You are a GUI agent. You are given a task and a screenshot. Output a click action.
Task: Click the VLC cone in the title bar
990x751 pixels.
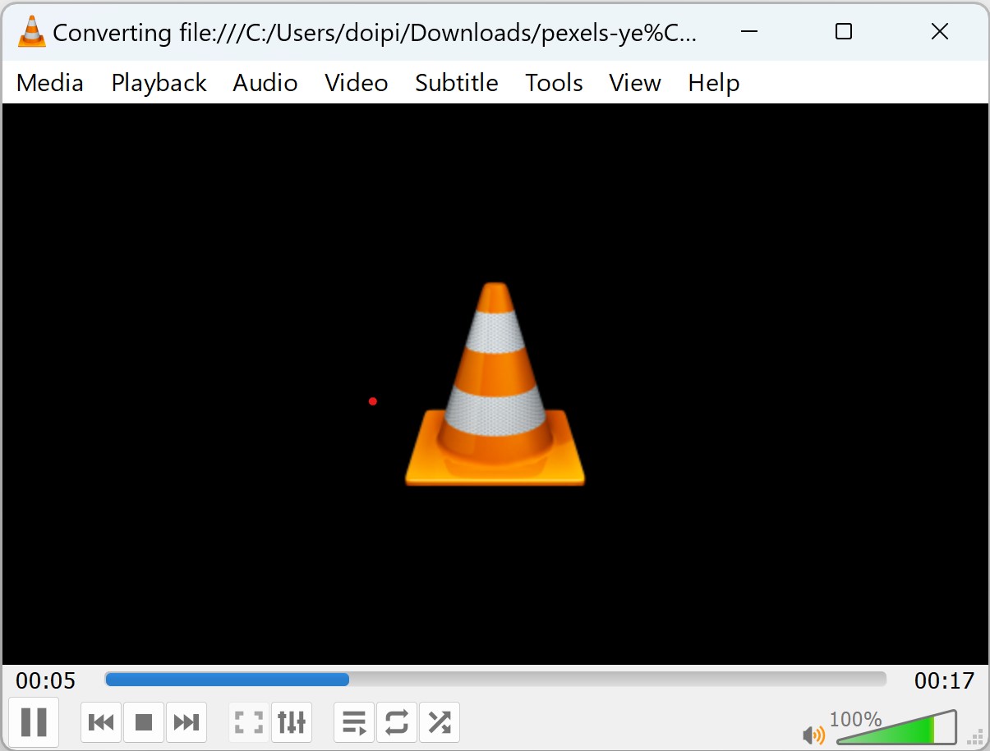click(x=32, y=32)
